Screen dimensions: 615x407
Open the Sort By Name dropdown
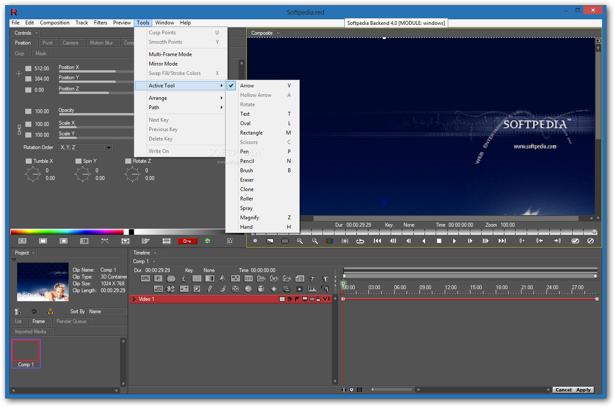[106, 311]
